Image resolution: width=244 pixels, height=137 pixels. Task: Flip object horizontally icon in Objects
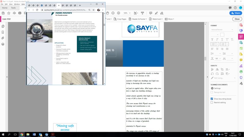pyautogui.click(x=217, y=69)
